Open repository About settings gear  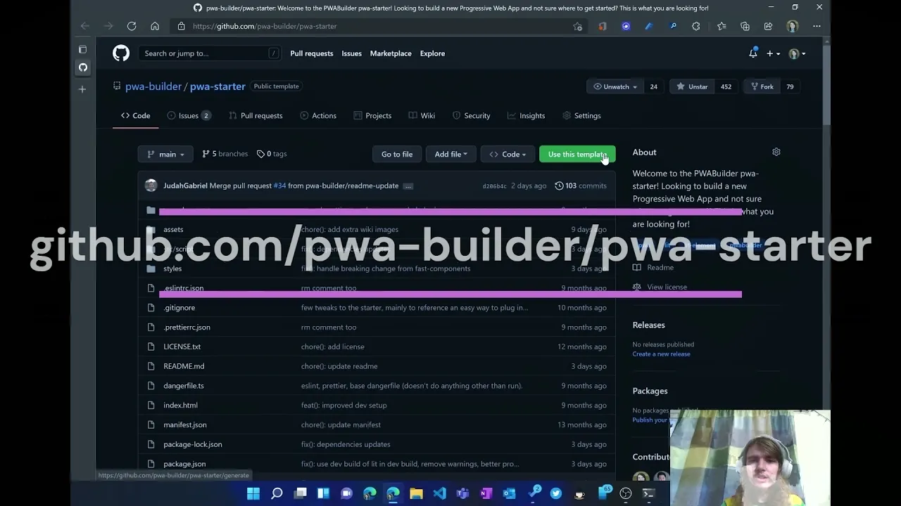coord(776,152)
